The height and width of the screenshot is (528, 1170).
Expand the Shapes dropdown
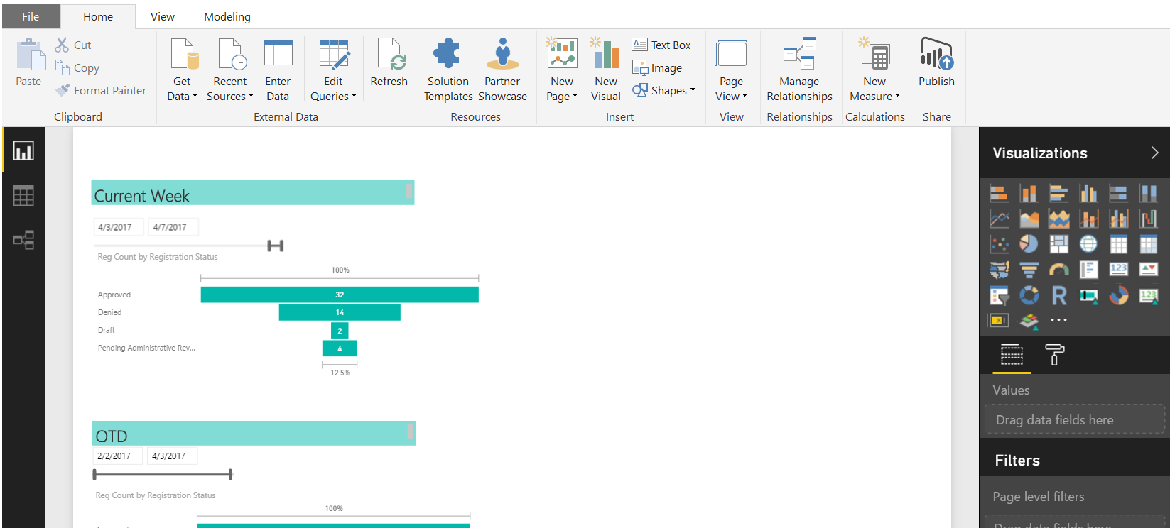663,90
